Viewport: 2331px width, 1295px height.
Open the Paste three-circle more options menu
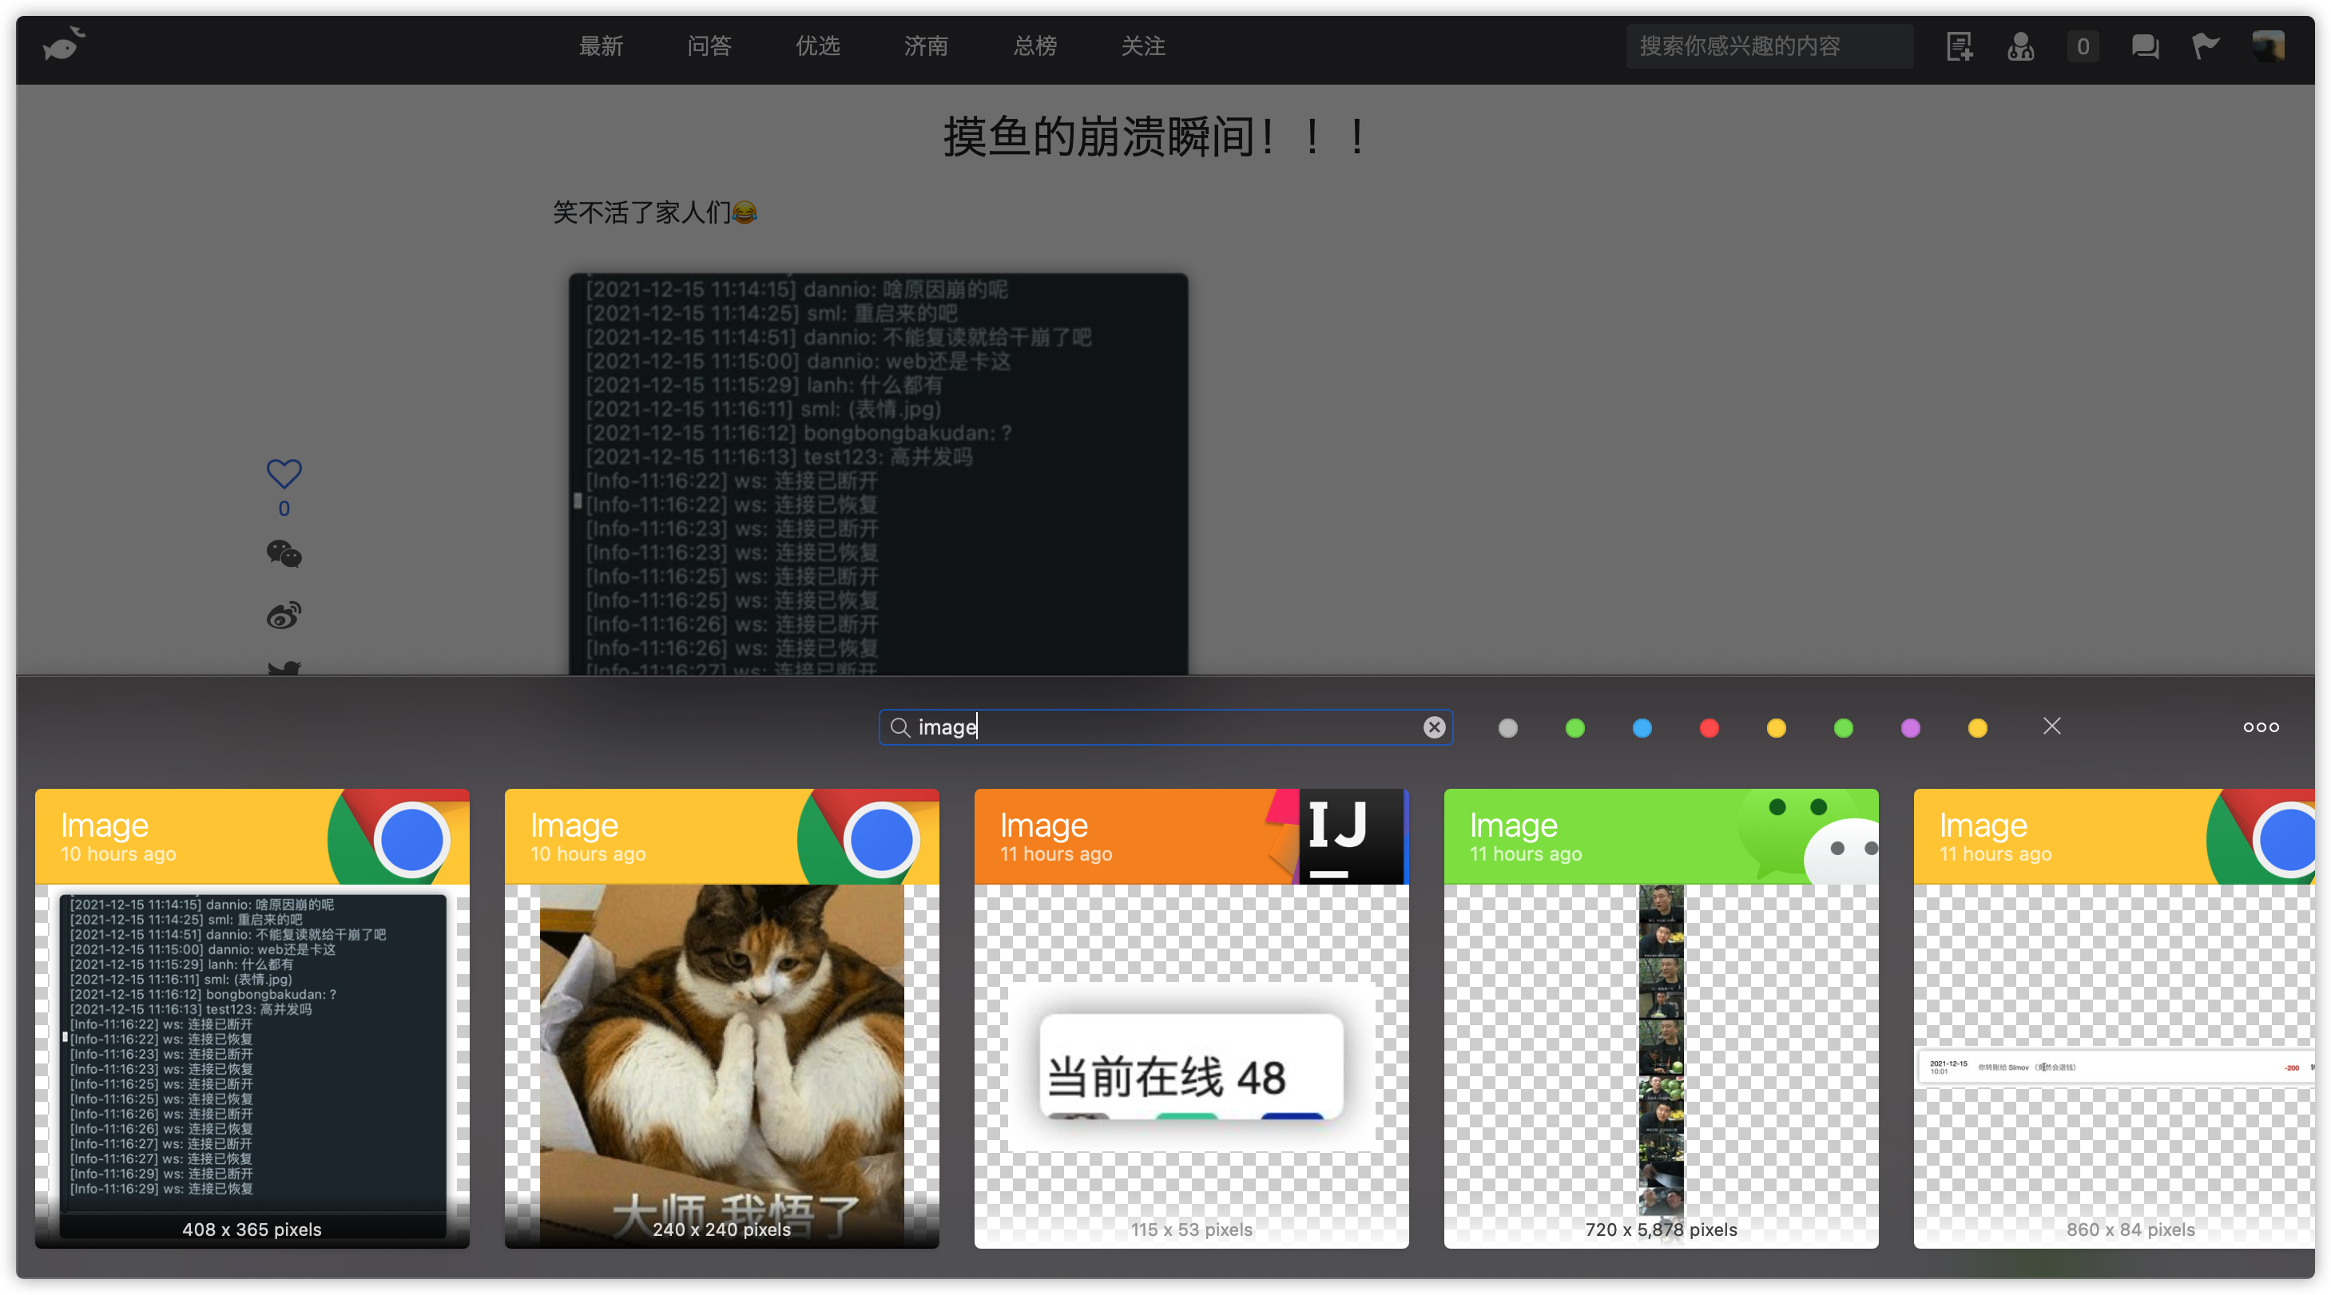click(2261, 727)
